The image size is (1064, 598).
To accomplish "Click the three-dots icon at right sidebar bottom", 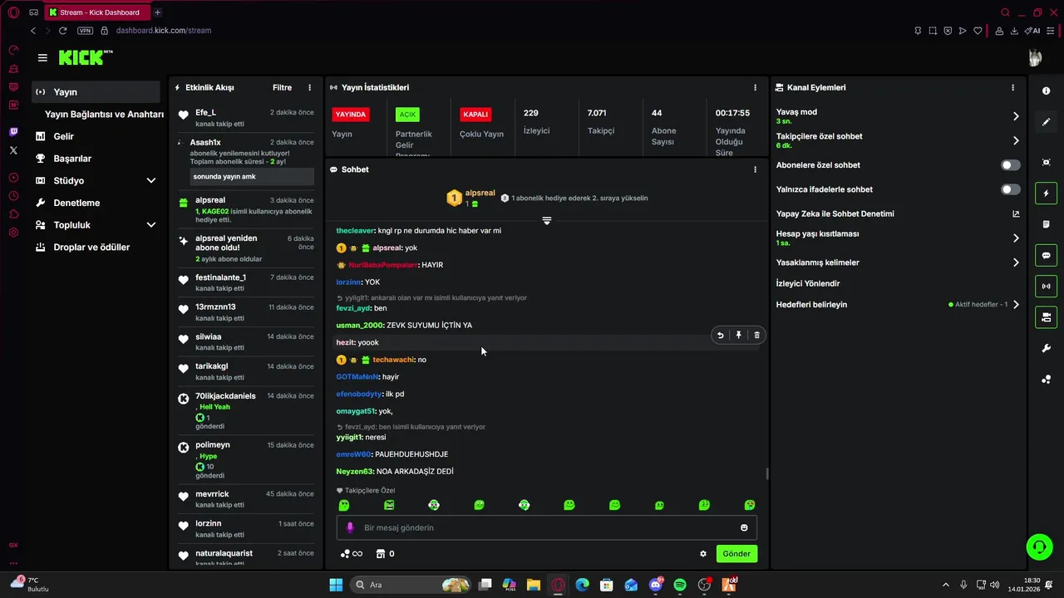I will tap(1046, 380).
